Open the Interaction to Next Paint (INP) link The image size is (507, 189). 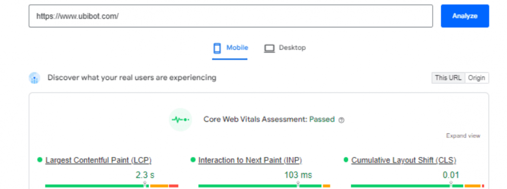point(250,160)
